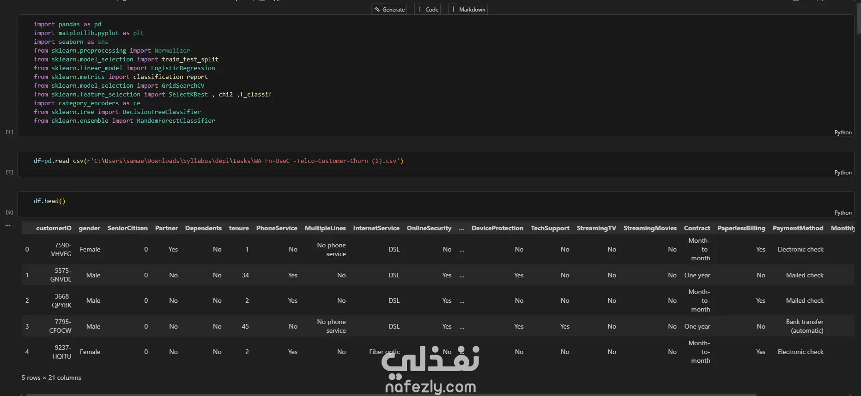Click the customerID column header
Screen dimensions: 861x396
tap(54, 228)
